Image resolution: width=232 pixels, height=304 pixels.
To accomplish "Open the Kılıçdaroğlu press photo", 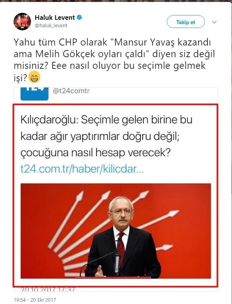I will (116, 231).
